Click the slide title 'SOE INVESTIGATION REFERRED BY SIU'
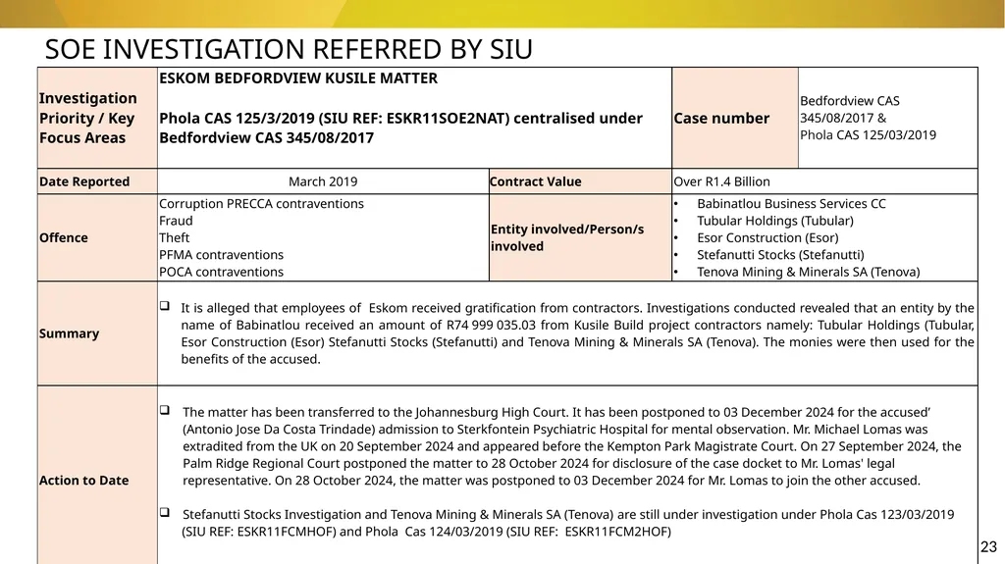This screenshot has height=564, width=1005. point(289,49)
